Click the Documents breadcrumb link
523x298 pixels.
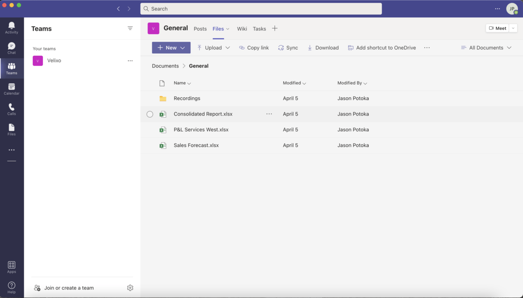pyautogui.click(x=165, y=66)
